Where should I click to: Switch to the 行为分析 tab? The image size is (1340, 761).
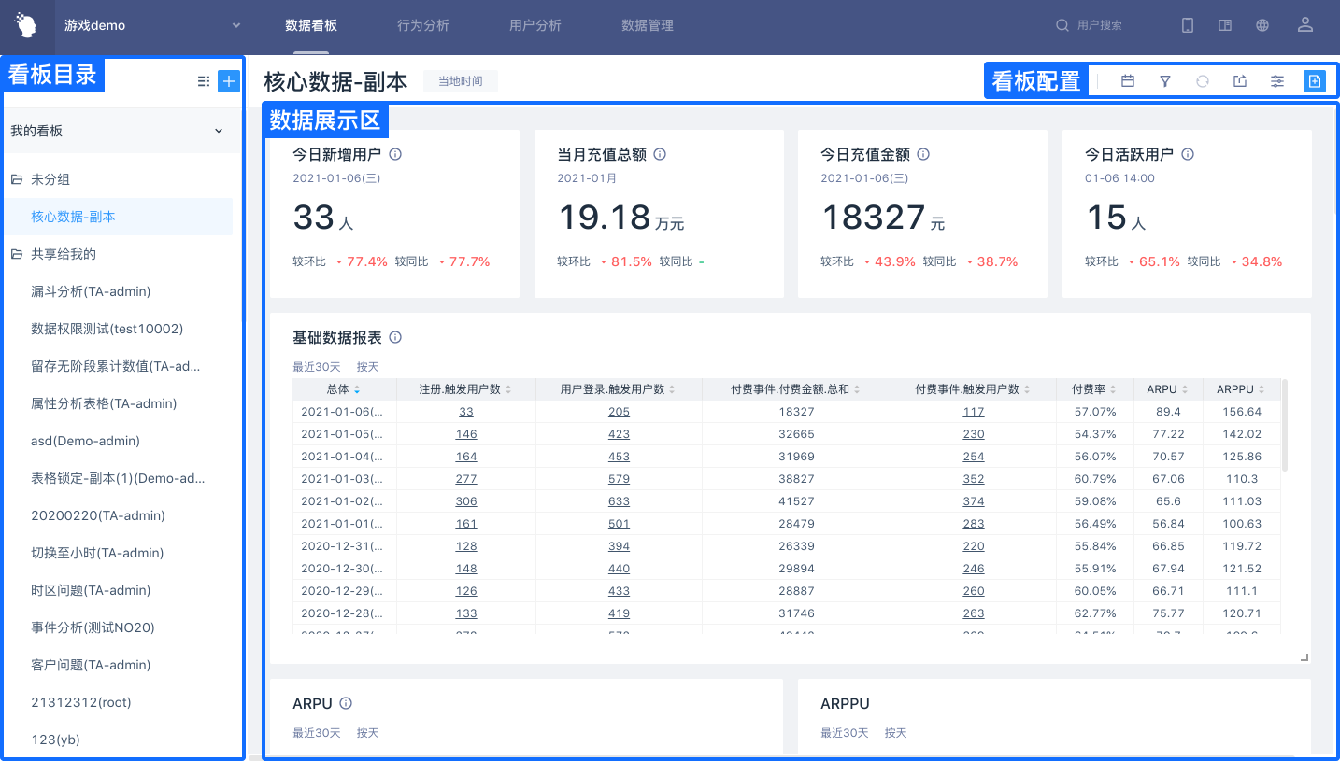point(423,25)
